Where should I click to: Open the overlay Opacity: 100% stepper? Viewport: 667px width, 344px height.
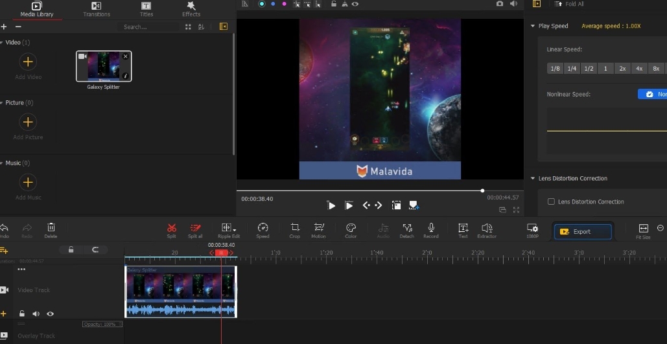pyautogui.click(x=102, y=324)
